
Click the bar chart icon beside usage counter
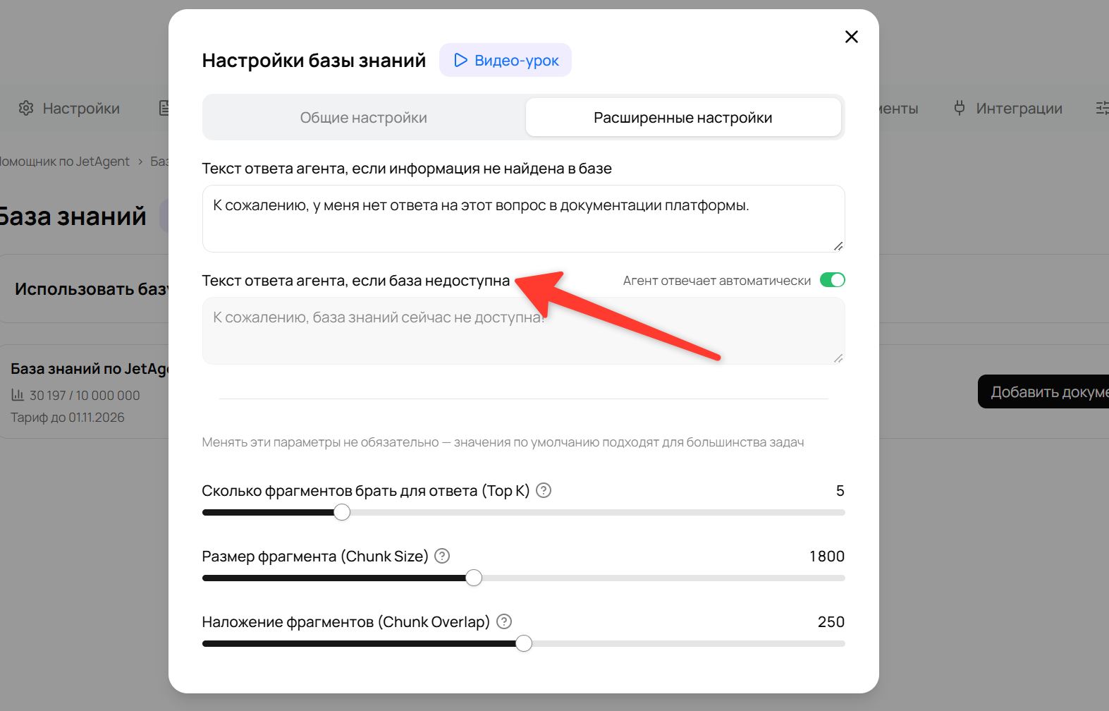point(18,395)
